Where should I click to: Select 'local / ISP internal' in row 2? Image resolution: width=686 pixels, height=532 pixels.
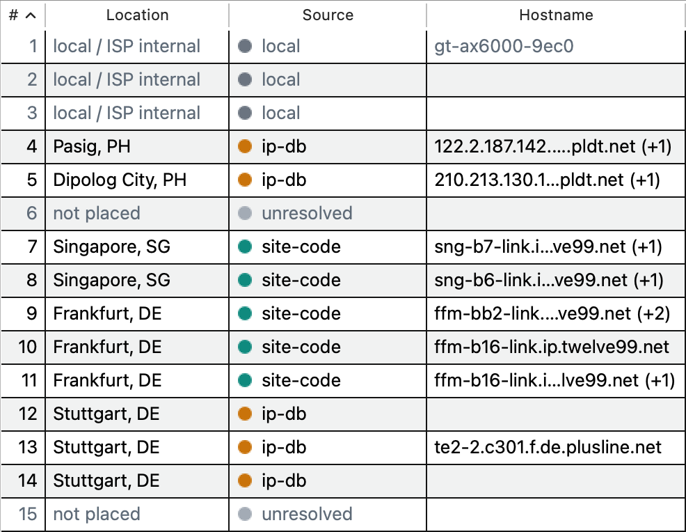(127, 79)
